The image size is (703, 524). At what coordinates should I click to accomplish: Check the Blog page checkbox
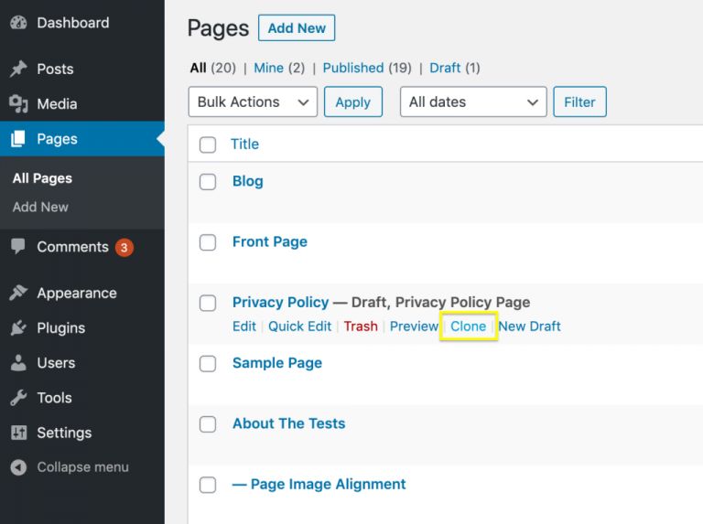coord(208,182)
